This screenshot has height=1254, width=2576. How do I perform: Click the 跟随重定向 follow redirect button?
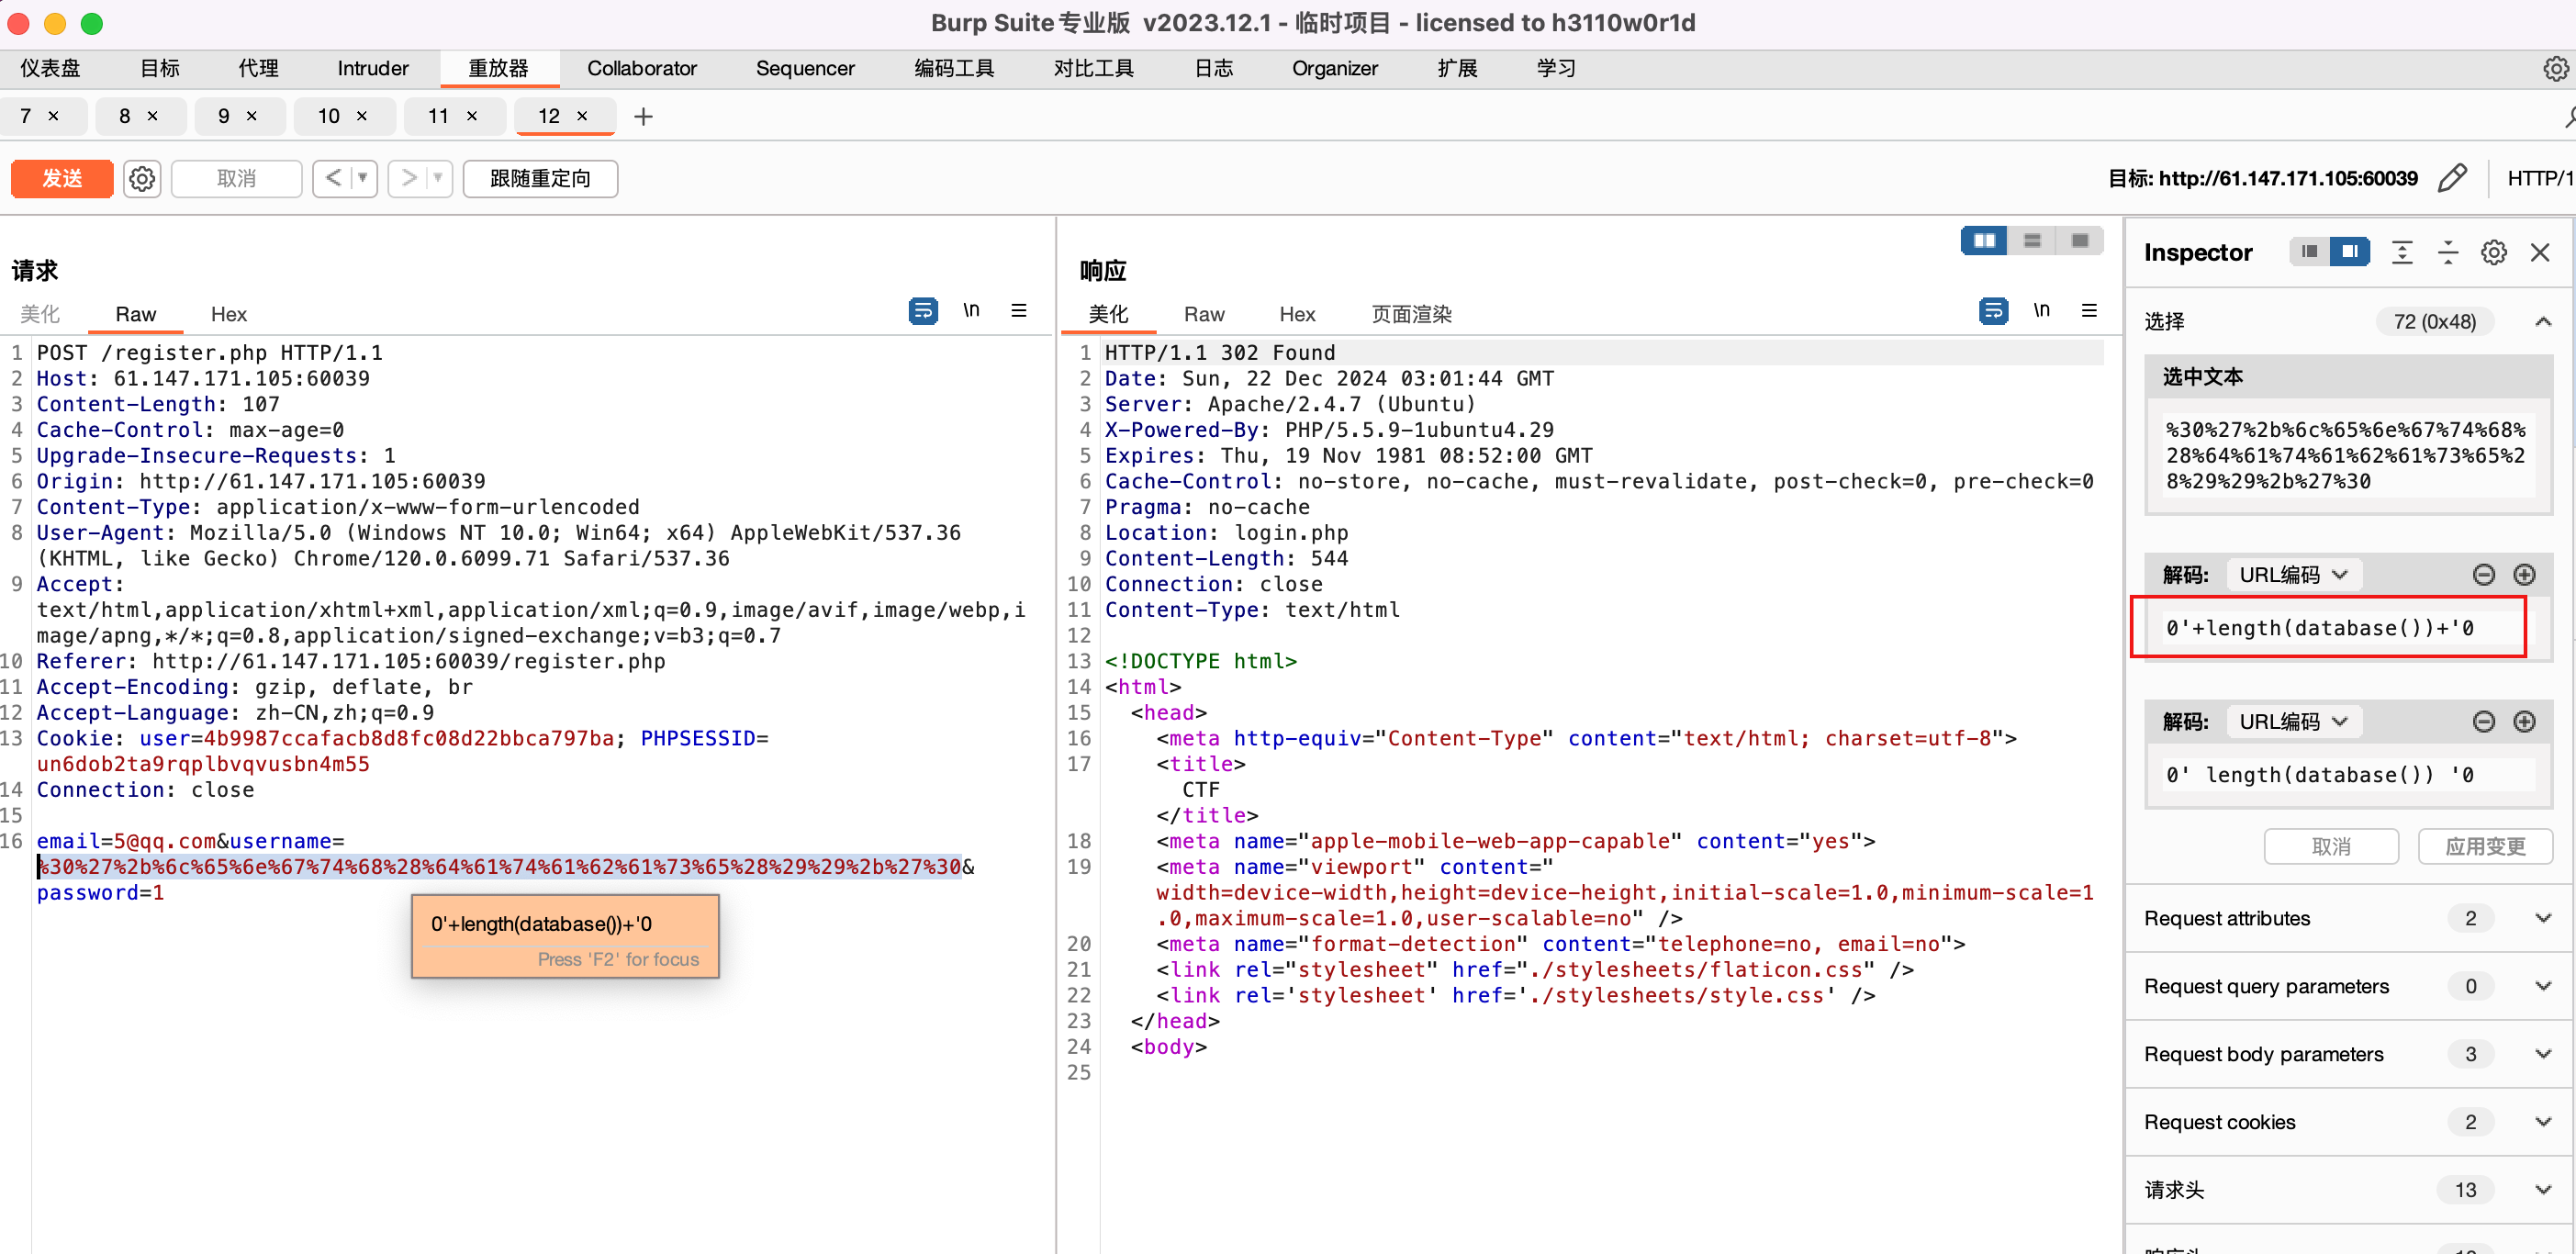(x=539, y=178)
